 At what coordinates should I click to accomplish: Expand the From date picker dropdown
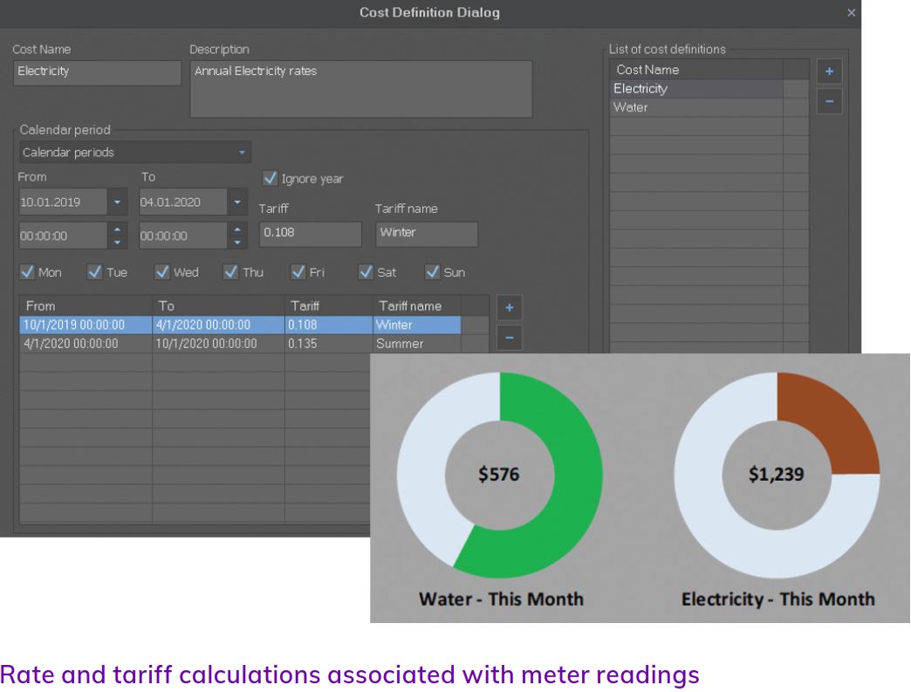pos(118,202)
